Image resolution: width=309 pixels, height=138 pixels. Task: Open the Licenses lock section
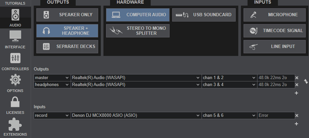15,105
